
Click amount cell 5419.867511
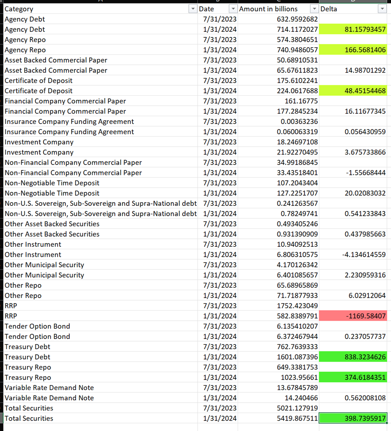[x=278, y=418]
